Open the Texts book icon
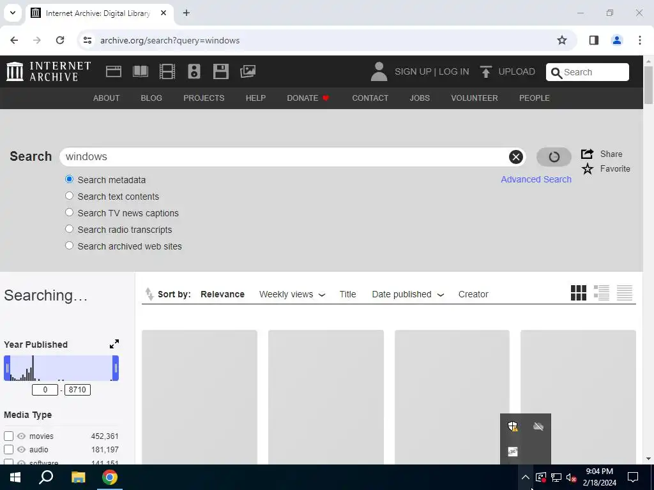Viewport: 654px width, 490px height. (140, 71)
